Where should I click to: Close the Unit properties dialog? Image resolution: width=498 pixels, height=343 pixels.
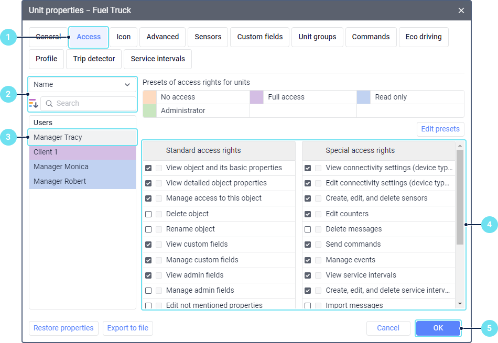[461, 10]
